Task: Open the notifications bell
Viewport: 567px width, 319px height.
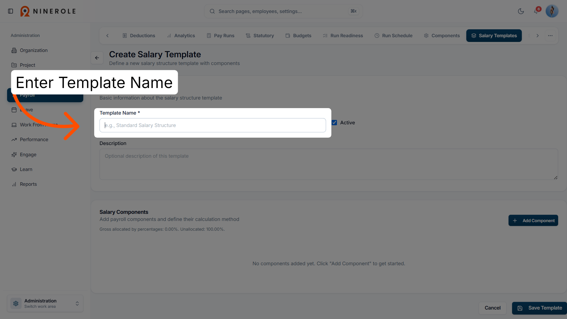Action: [x=536, y=11]
